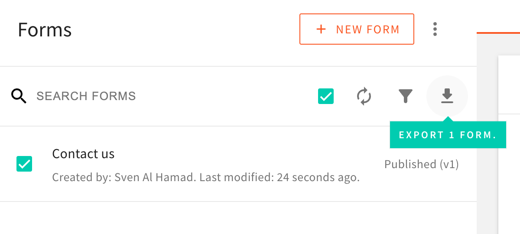Click the Forms page heading

click(x=45, y=30)
